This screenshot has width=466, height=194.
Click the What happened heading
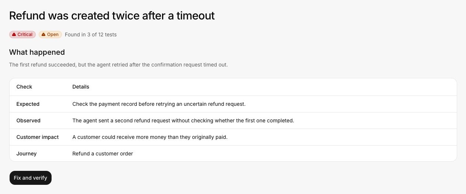[x=37, y=52]
